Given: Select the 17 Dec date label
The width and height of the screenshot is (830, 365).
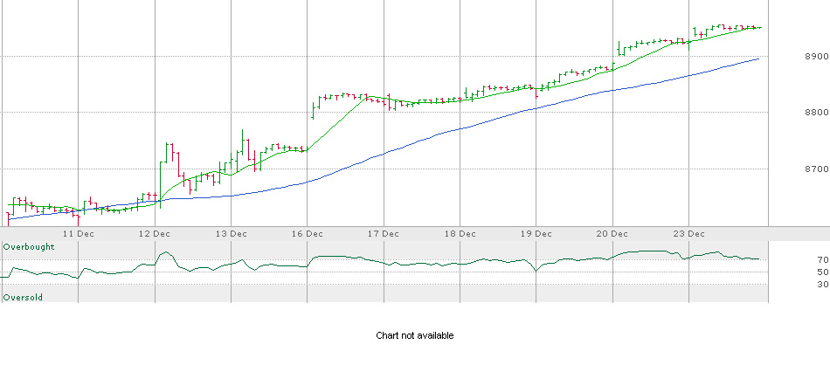Looking at the screenshot, I should pyautogui.click(x=384, y=233).
